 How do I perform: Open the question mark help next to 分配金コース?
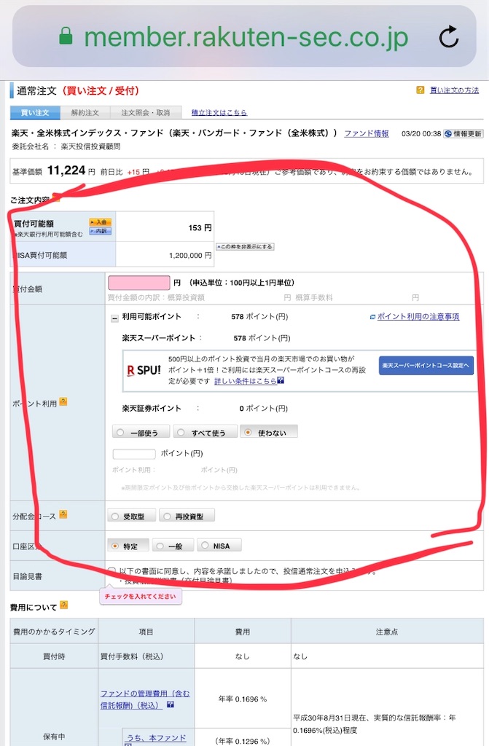(x=63, y=514)
